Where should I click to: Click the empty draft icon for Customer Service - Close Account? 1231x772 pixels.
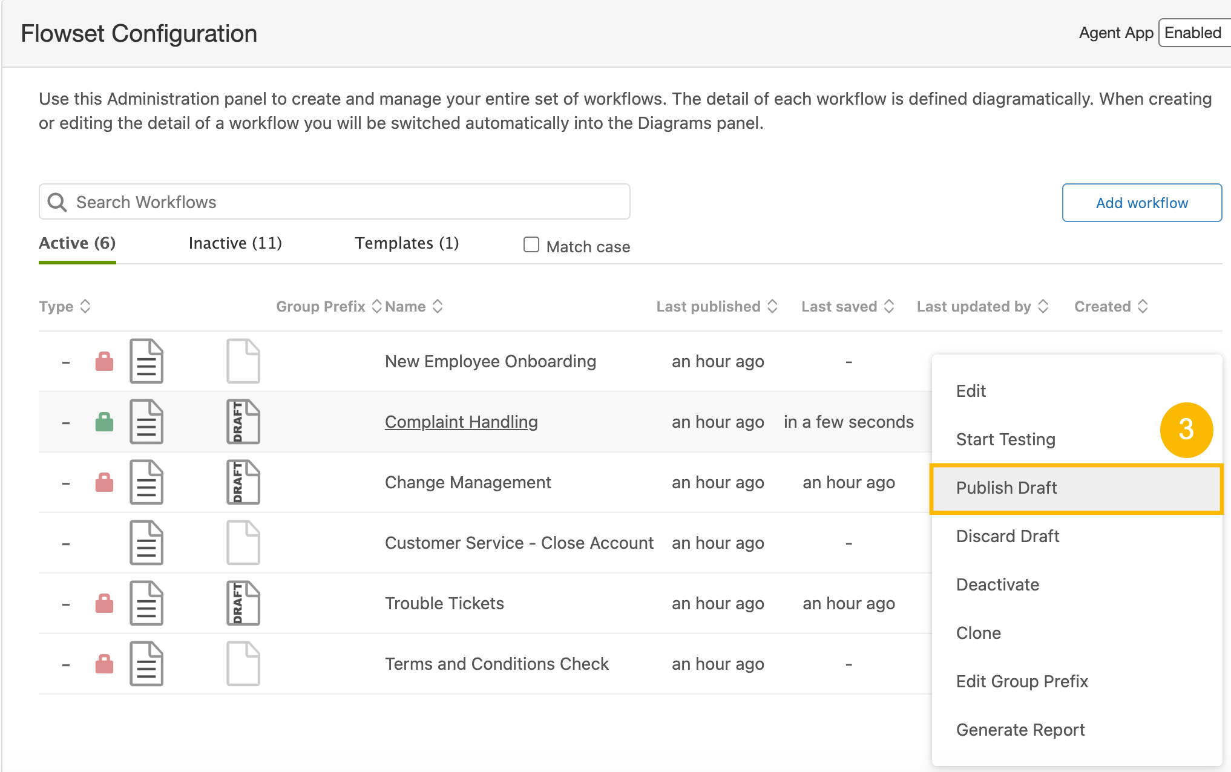point(243,543)
